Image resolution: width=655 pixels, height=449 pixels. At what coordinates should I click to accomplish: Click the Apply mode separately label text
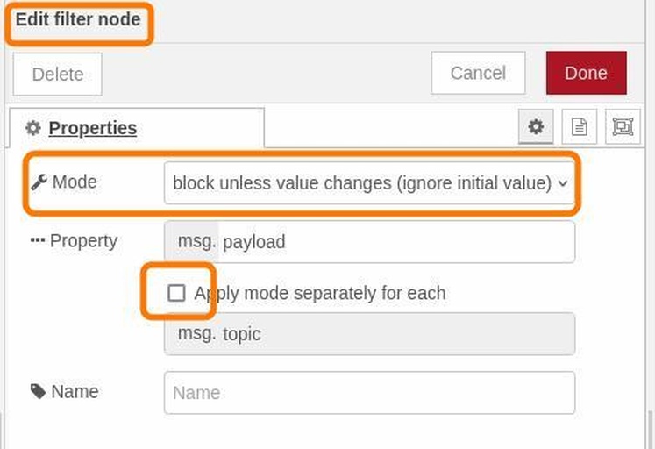point(320,293)
